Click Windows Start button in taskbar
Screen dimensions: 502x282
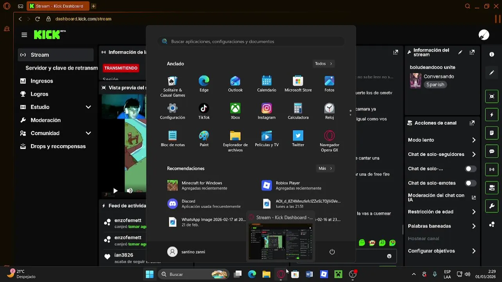(x=149, y=274)
